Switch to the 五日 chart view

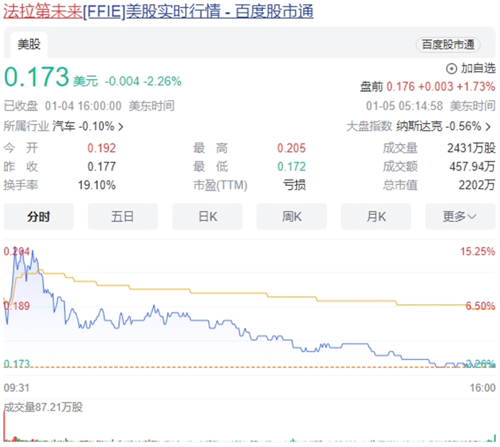(123, 216)
